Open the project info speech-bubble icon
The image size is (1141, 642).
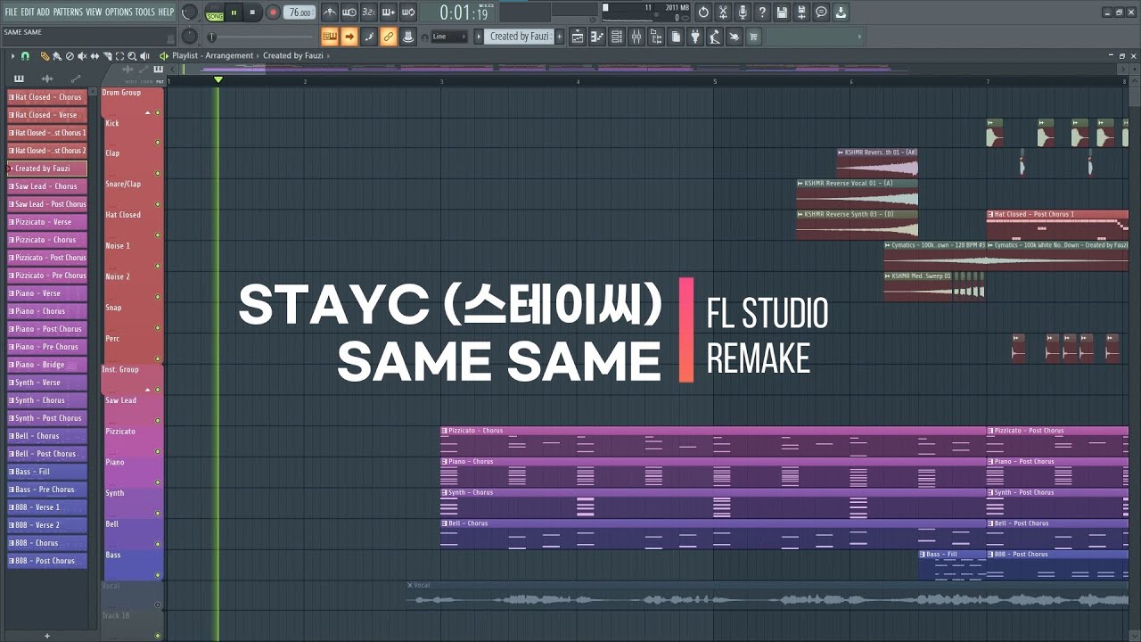click(821, 12)
